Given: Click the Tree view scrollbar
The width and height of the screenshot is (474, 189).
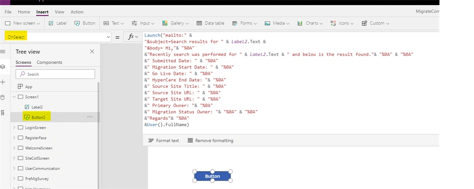Looking at the screenshot, I should pyautogui.click(x=98, y=135).
